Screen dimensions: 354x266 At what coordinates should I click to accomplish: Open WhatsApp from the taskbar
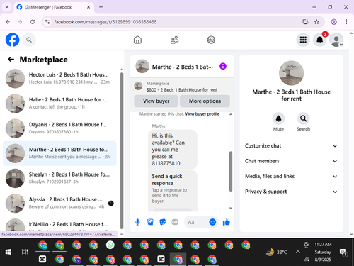110,245
